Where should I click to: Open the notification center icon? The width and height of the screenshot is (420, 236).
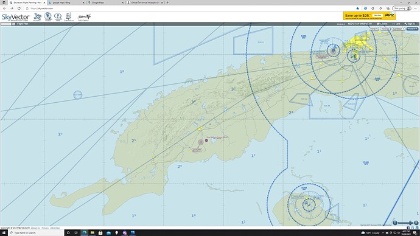point(415,233)
